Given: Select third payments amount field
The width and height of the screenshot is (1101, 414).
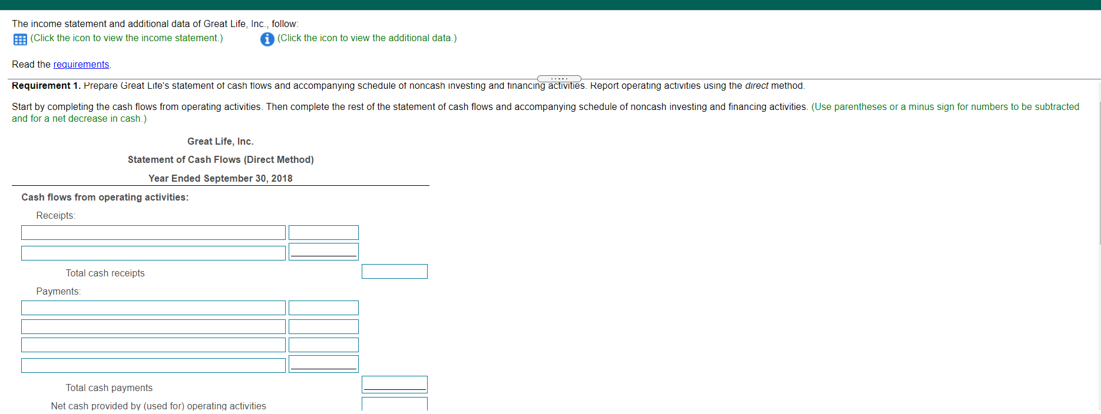Looking at the screenshot, I should click(x=323, y=345).
